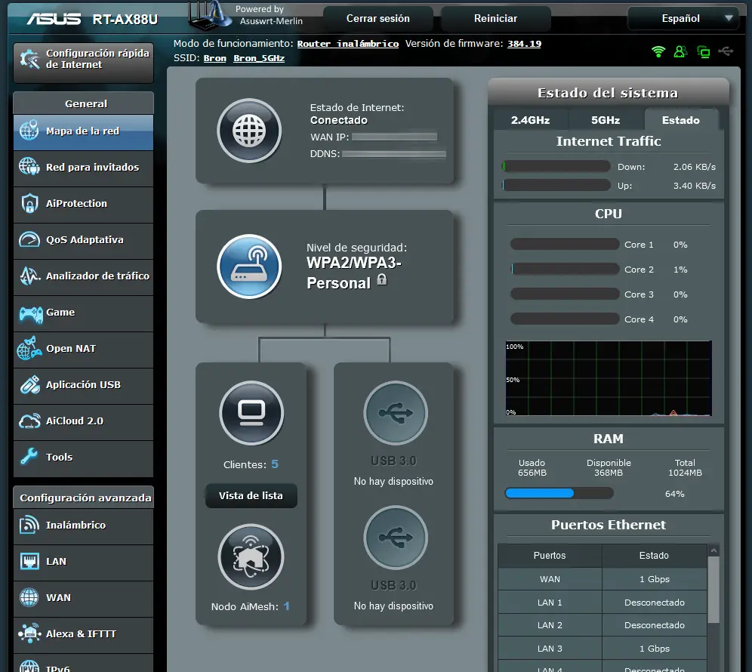Screen dimensions: 752x672
Task: Open QoS Adaptativa page
Action: (84, 240)
